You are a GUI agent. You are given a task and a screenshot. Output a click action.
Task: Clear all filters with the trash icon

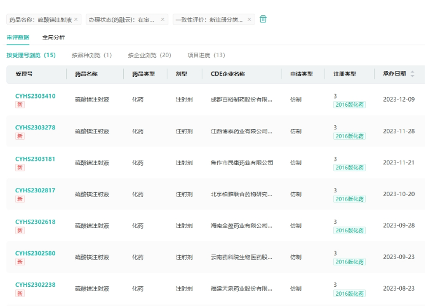pyautogui.click(x=263, y=19)
